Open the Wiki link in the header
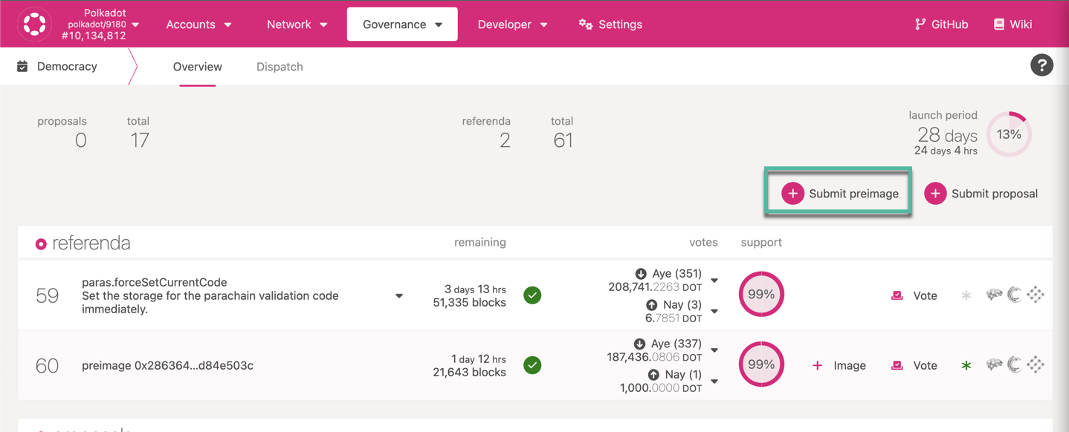This screenshot has width=1069, height=432. pos(1013,24)
